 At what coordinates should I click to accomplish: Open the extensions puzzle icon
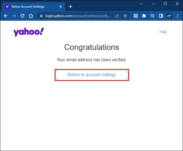(x=144, y=16)
